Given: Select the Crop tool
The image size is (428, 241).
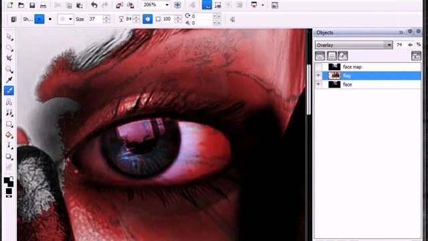Looking at the screenshot, I should click(9, 58).
